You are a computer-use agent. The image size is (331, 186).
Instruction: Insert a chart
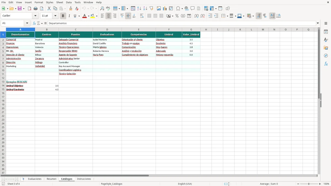pos(165,9)
